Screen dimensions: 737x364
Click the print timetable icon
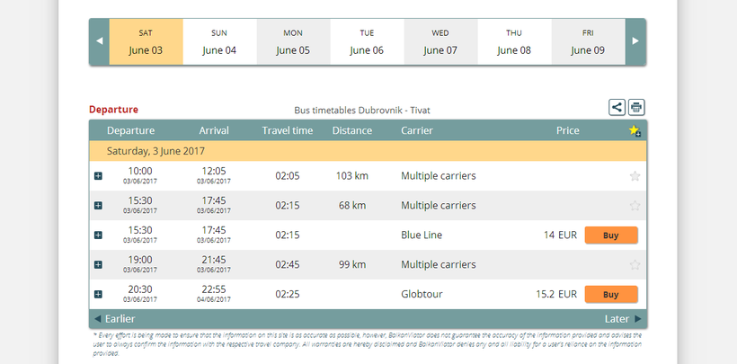[x=636, y=108]
